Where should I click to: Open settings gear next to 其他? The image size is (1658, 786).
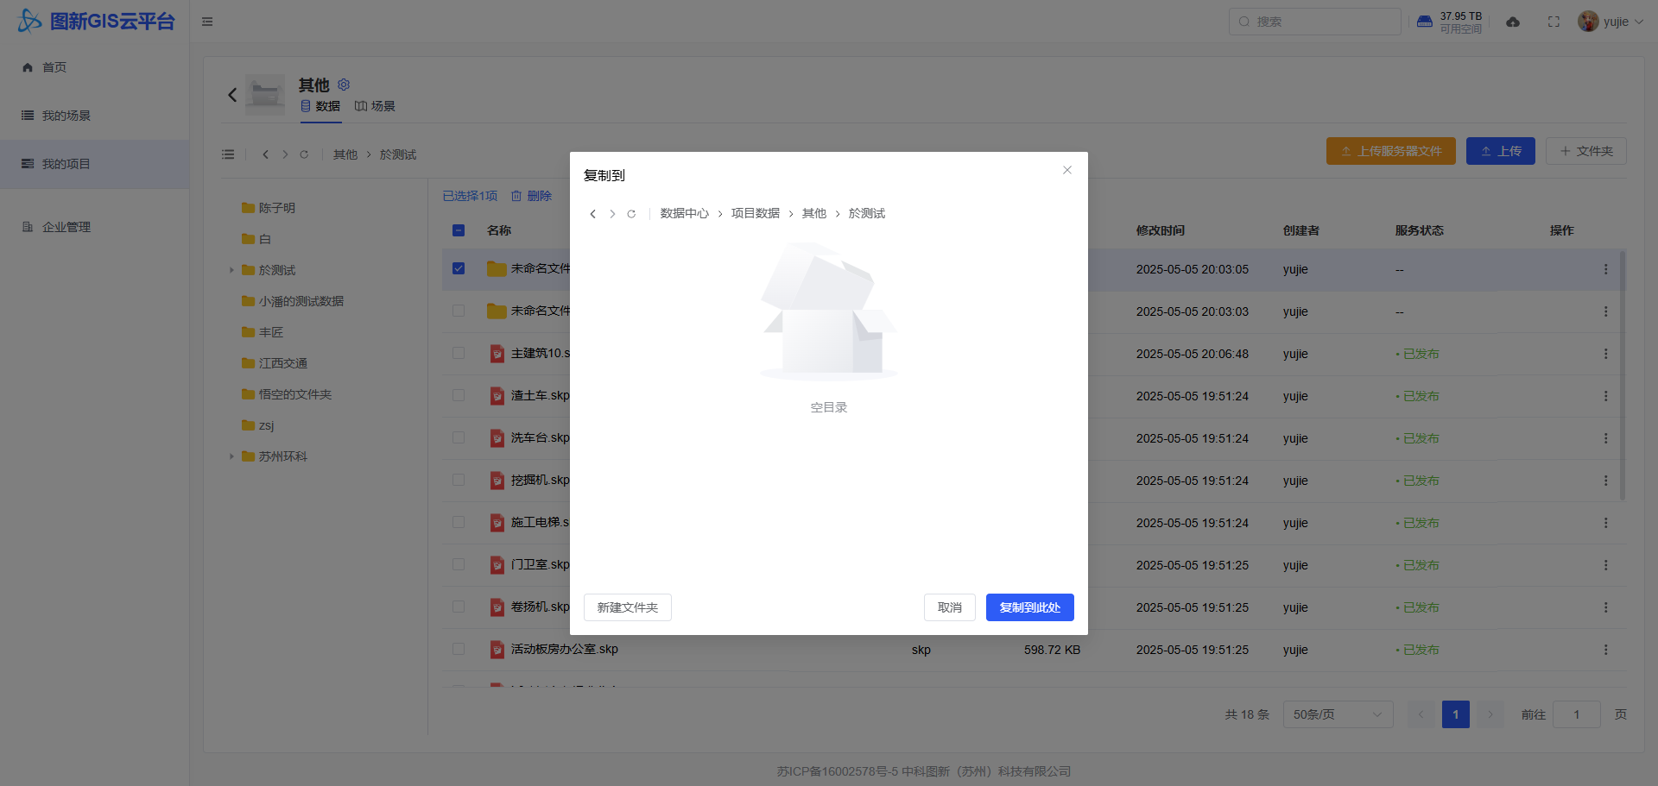pos(344,85)
